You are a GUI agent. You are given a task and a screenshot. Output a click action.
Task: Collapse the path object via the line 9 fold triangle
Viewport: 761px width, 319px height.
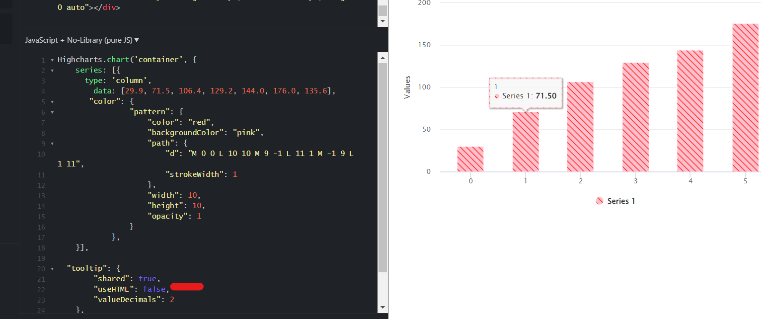click(52, 143)
